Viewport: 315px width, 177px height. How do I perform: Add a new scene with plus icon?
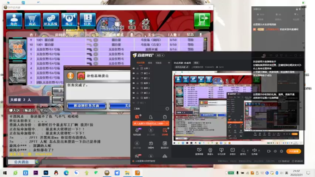pos(169,63)
